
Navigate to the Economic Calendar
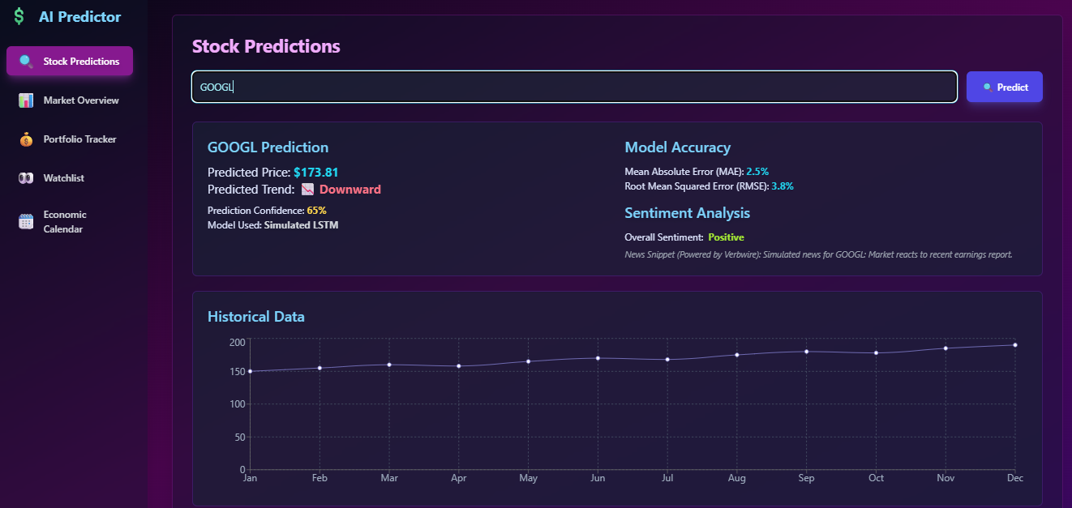click(65, 220)
